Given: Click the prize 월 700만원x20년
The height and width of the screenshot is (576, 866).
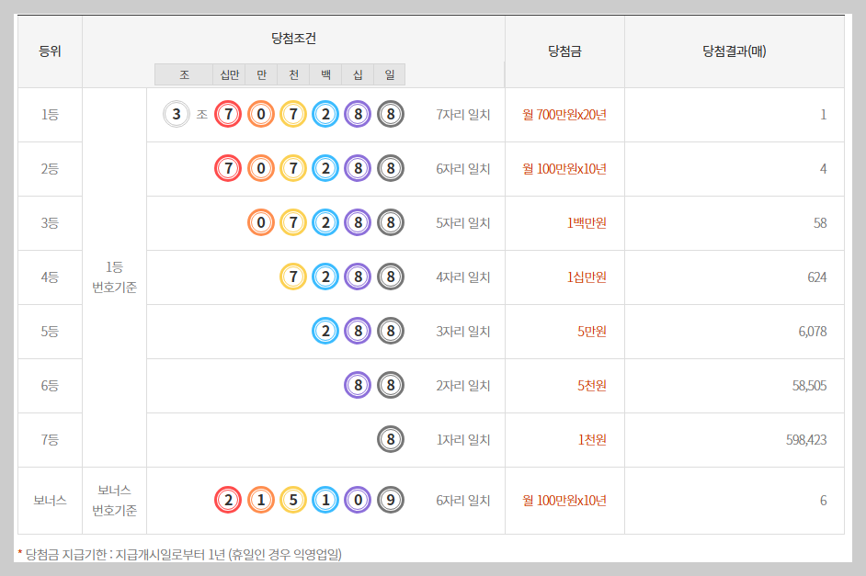Looking at the screenshot, I should pyautogui.click(x=564, y=115).
